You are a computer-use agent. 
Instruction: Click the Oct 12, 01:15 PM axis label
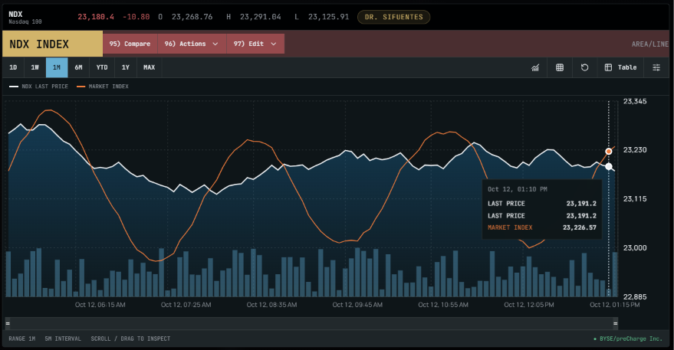615,305
